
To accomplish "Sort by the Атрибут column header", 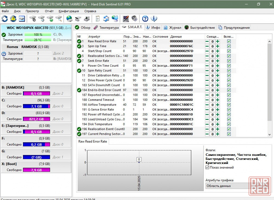I will coord(105,37).
